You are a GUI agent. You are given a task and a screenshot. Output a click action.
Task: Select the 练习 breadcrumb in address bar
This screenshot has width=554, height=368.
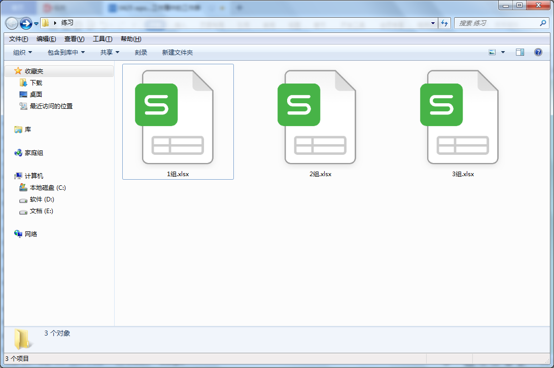(67, 23)
